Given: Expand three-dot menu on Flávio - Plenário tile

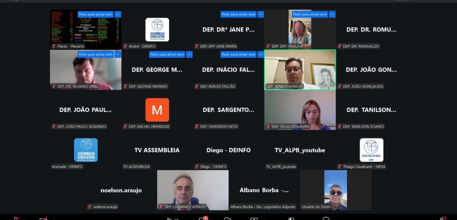Looking at the screenshot, I should point(118,14).
